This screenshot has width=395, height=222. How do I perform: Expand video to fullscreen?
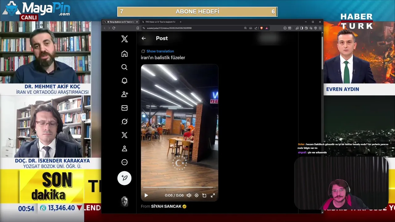213,195
